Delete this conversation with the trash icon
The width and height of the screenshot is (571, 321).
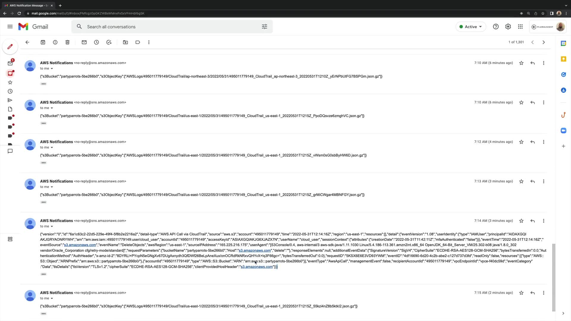(68, 42)
